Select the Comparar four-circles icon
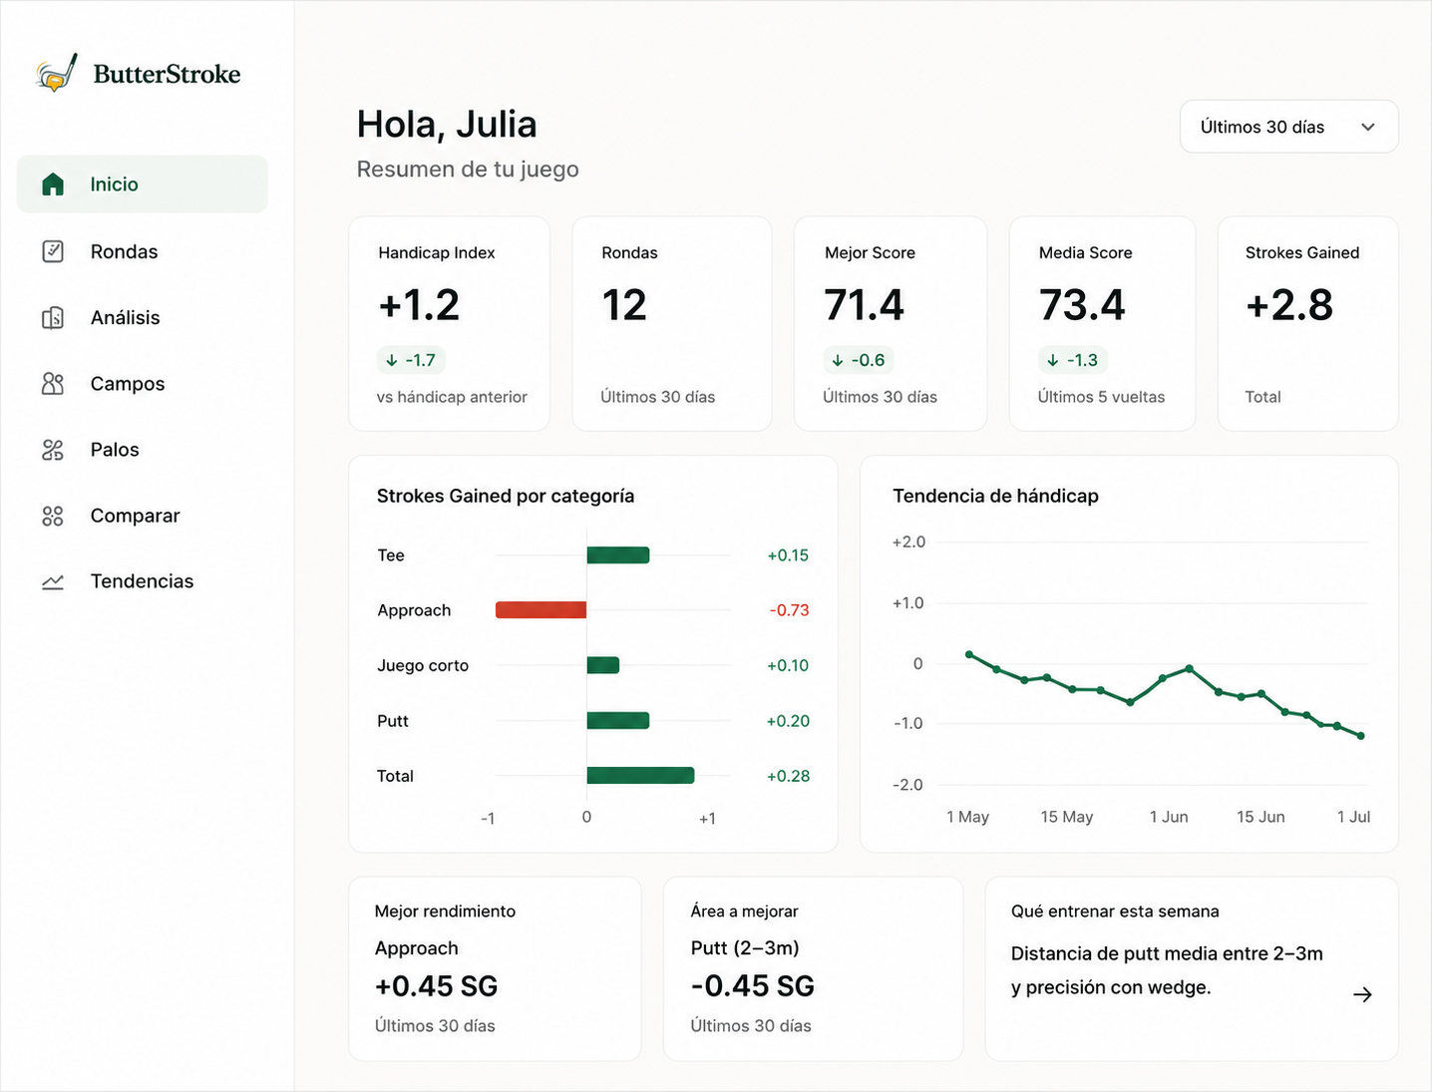Viewport: 1432px width, 1092px height. (53, 516)
